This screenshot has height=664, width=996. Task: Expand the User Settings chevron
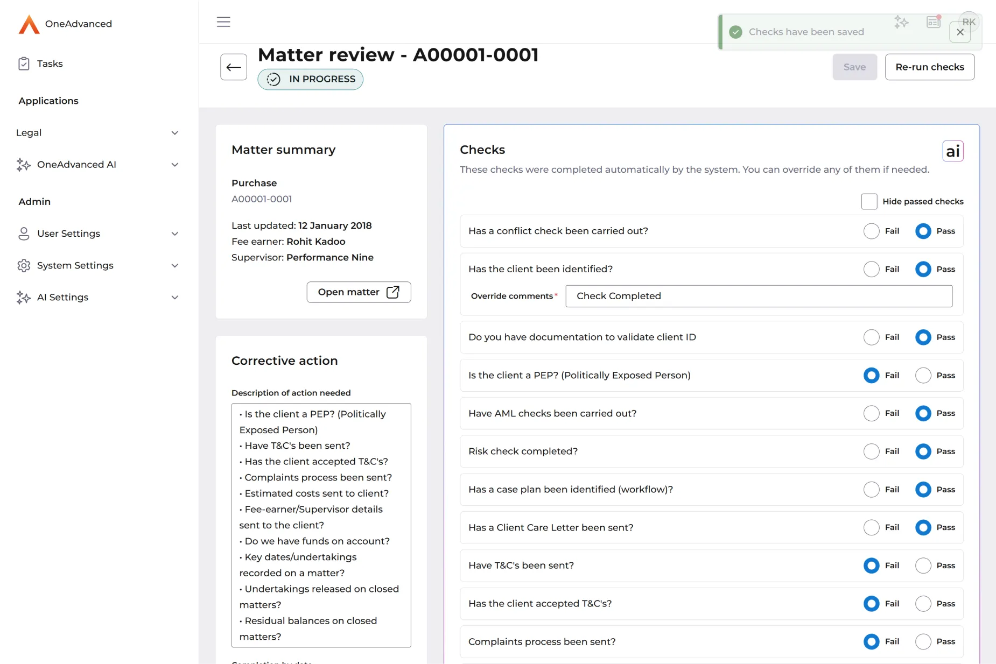(174, 234)
